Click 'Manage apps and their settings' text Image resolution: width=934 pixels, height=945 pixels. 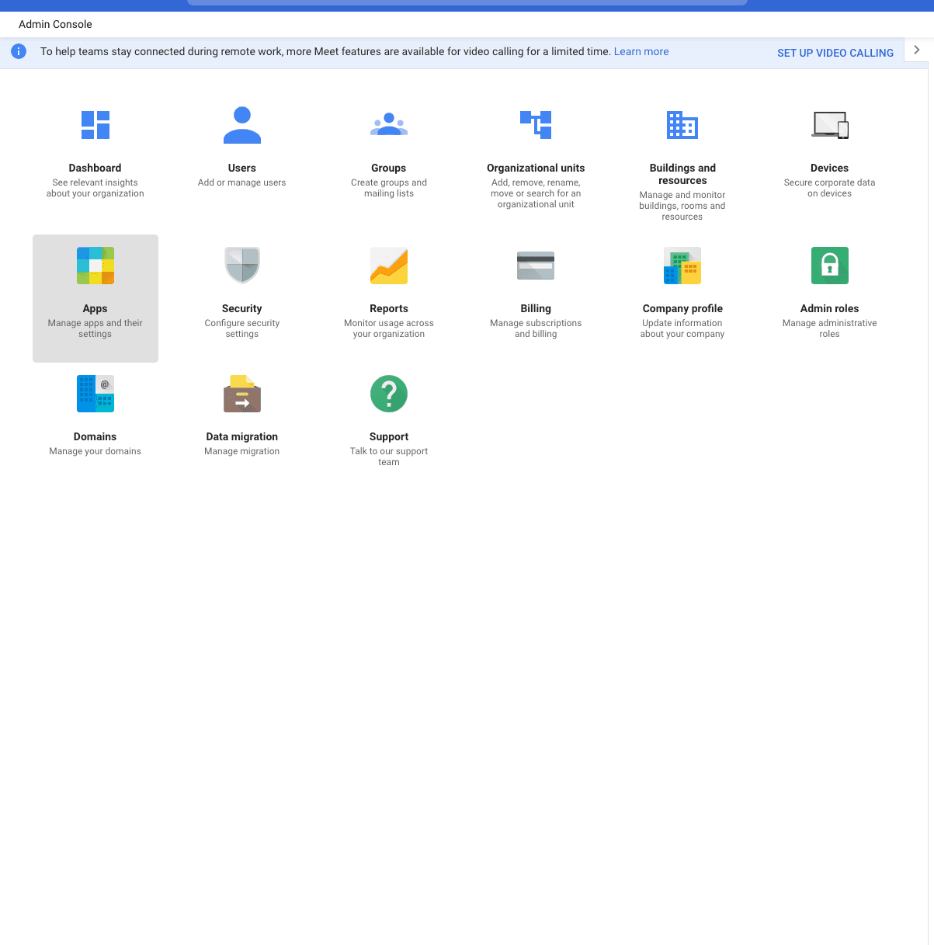tap(95, 328)
